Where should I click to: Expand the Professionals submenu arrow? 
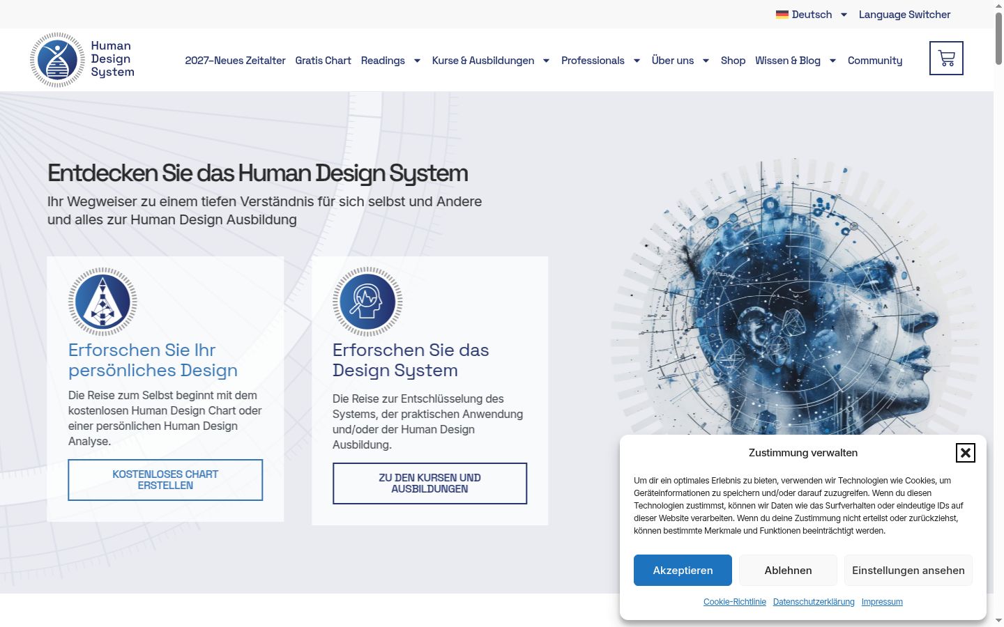[637, 61]
